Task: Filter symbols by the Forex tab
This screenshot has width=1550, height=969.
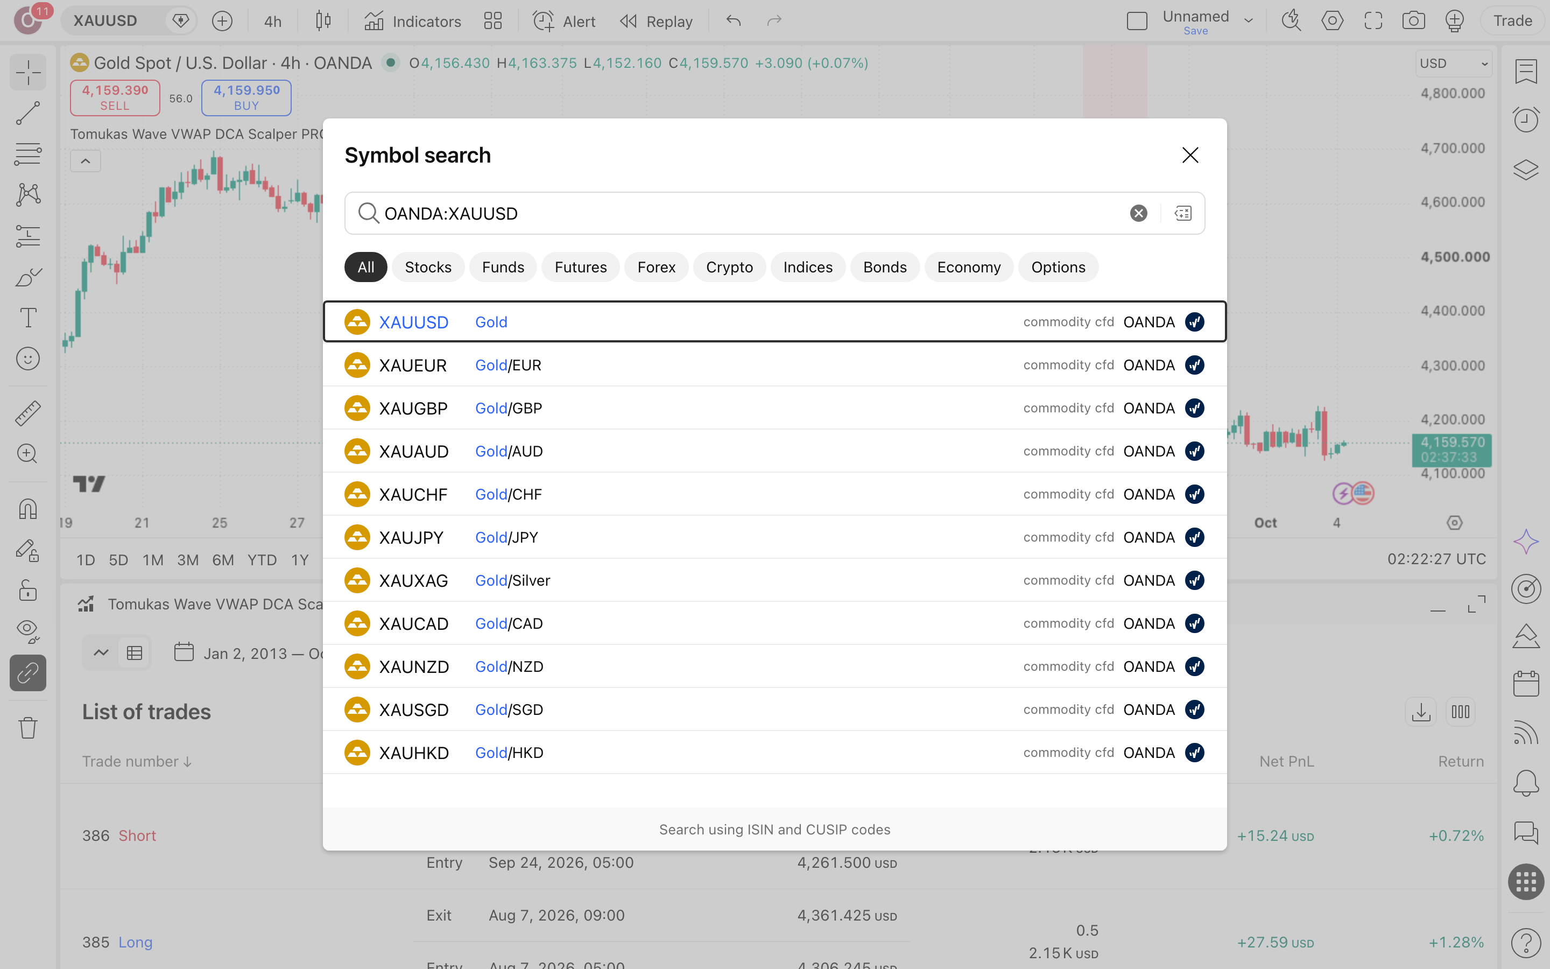Action: click(656, 267)
